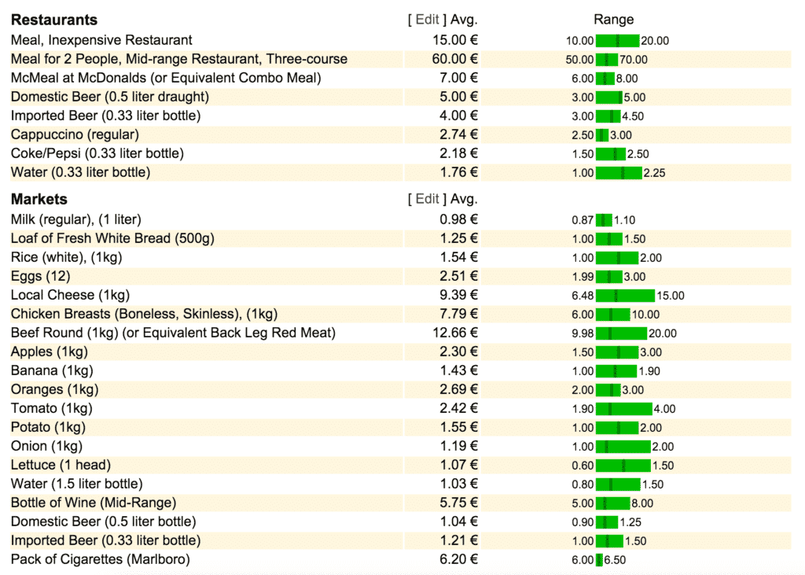Click the Pack of Cigarettes range bar
805x575 pixels.
click(599, 560)
